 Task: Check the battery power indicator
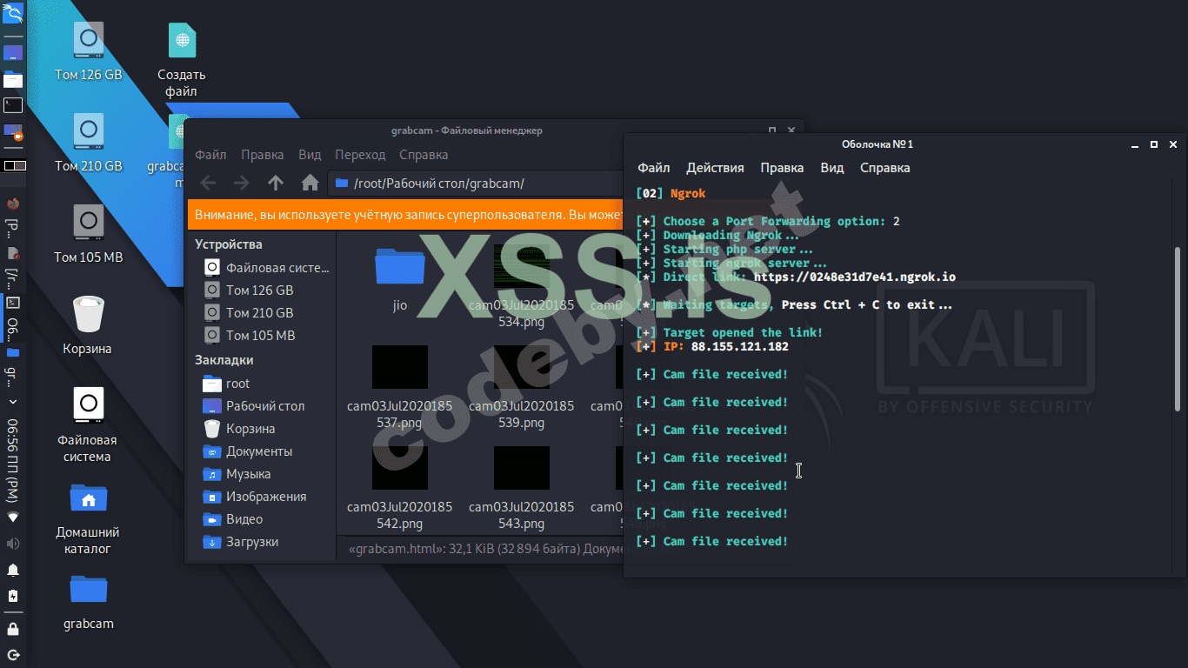tap(13, 597)
